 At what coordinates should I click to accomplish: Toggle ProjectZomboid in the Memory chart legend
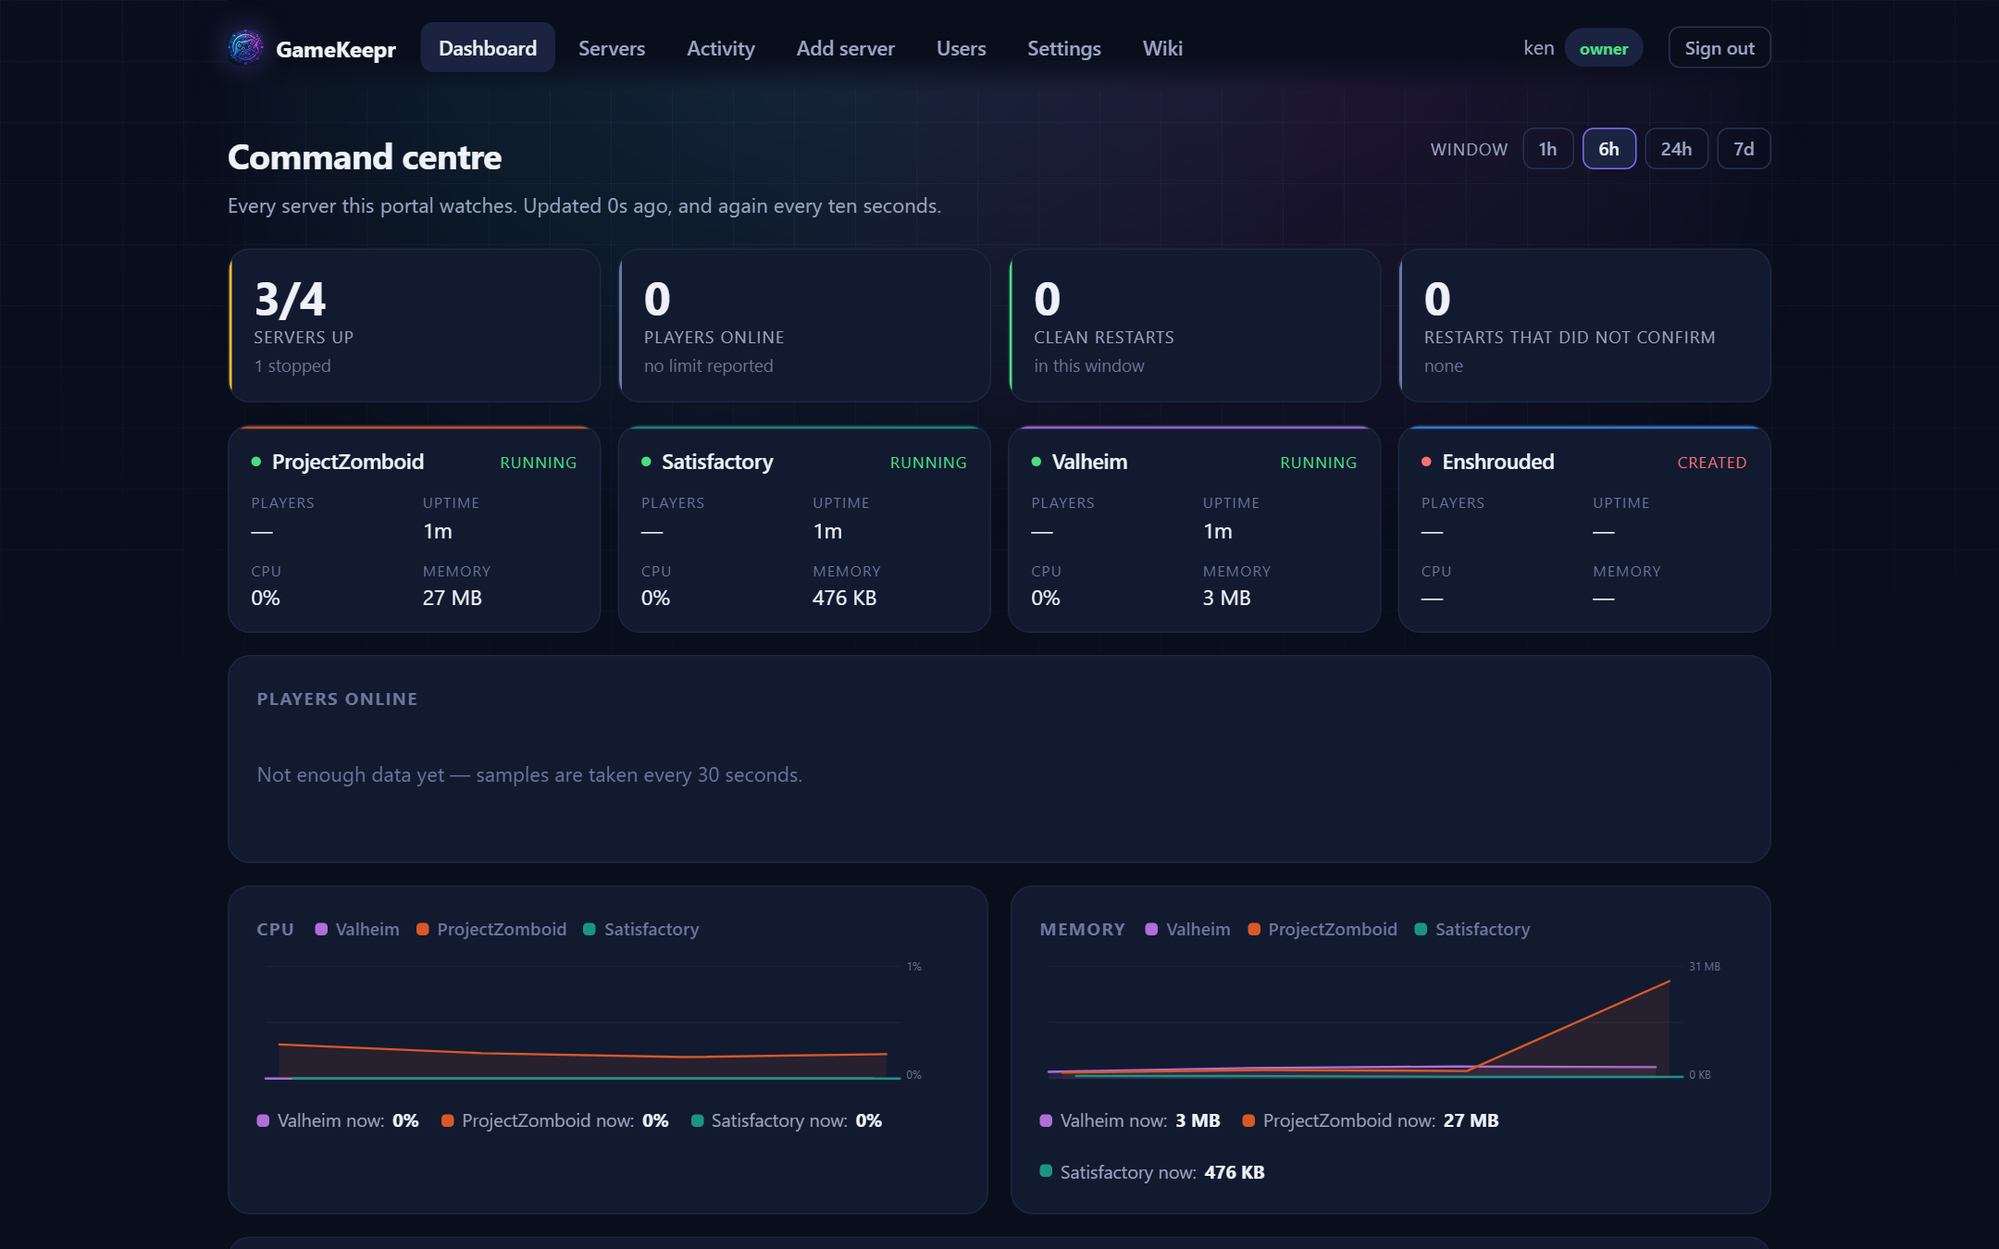click(1322, 929)
